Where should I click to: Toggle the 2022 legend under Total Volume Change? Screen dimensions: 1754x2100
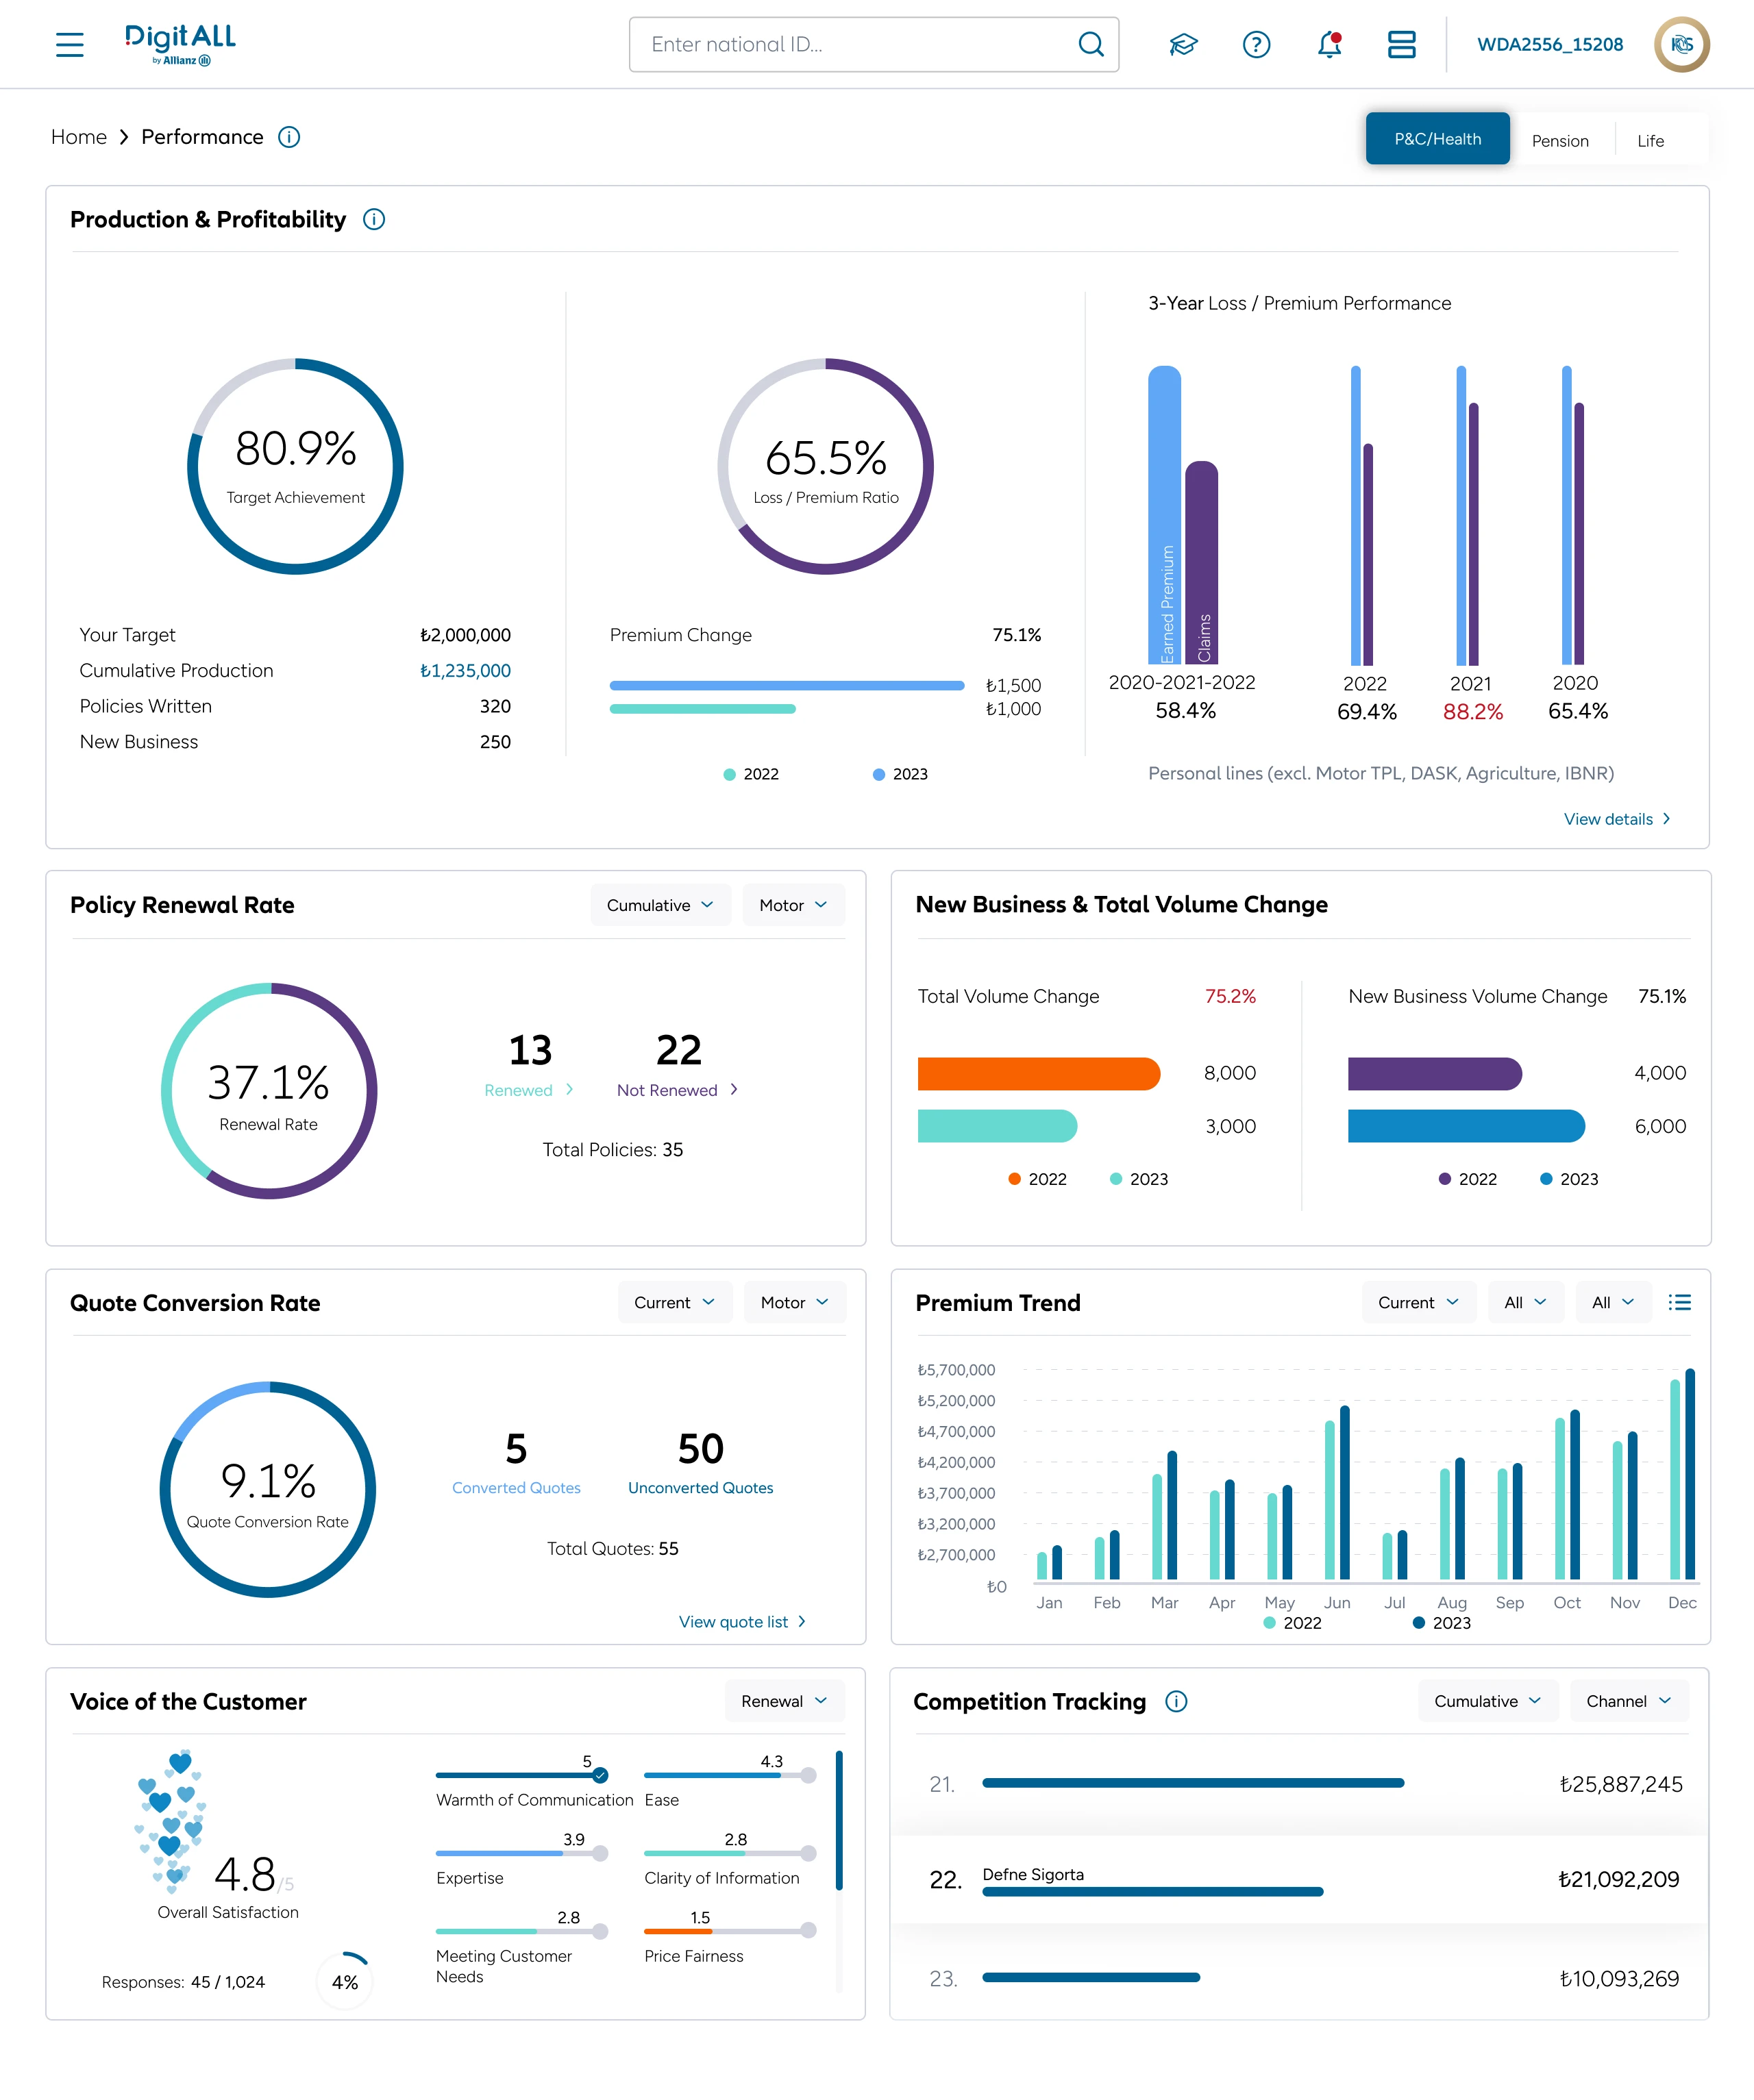[x=1037, y=1179]
